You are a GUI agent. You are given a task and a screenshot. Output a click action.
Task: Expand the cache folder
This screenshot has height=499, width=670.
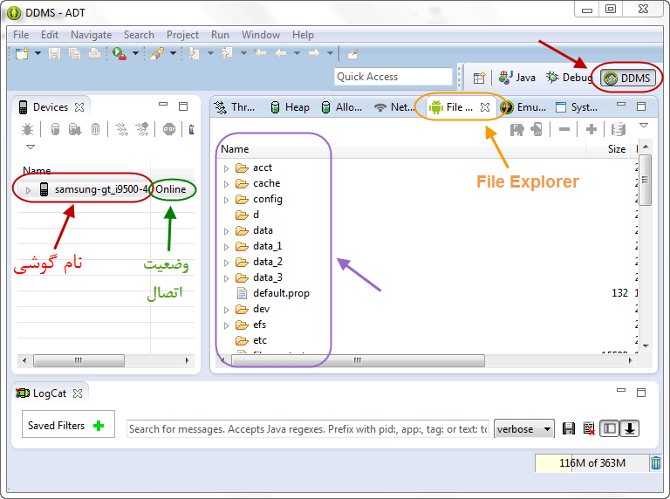pos(227,184)
